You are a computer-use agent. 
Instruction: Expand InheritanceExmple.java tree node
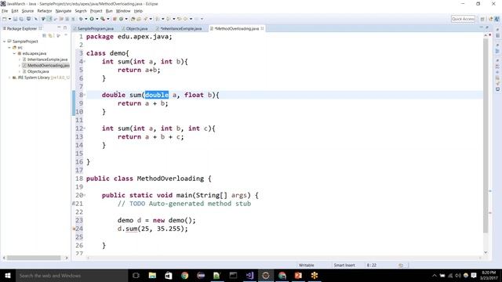click(x=19, y=60)
